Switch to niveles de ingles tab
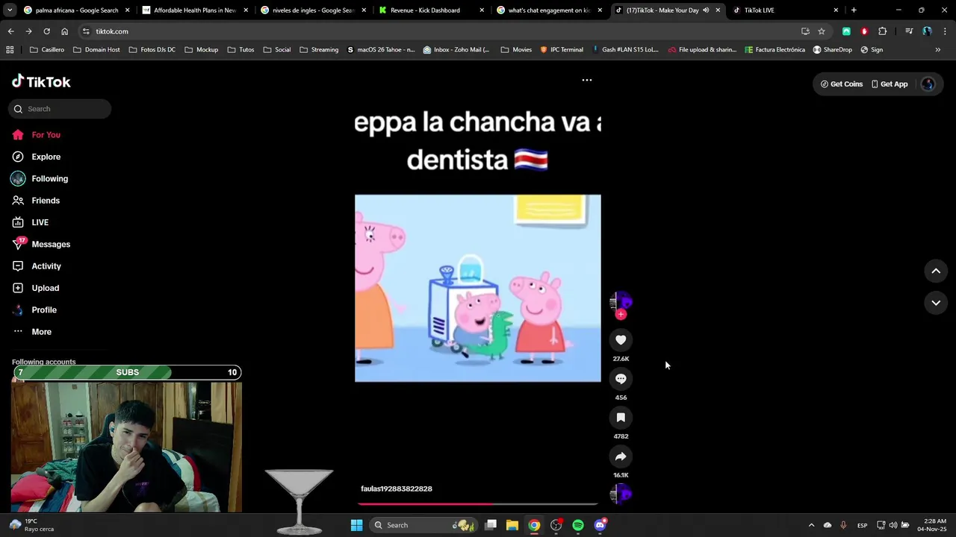This screenshot has width=956, height=537. [312, 10]
